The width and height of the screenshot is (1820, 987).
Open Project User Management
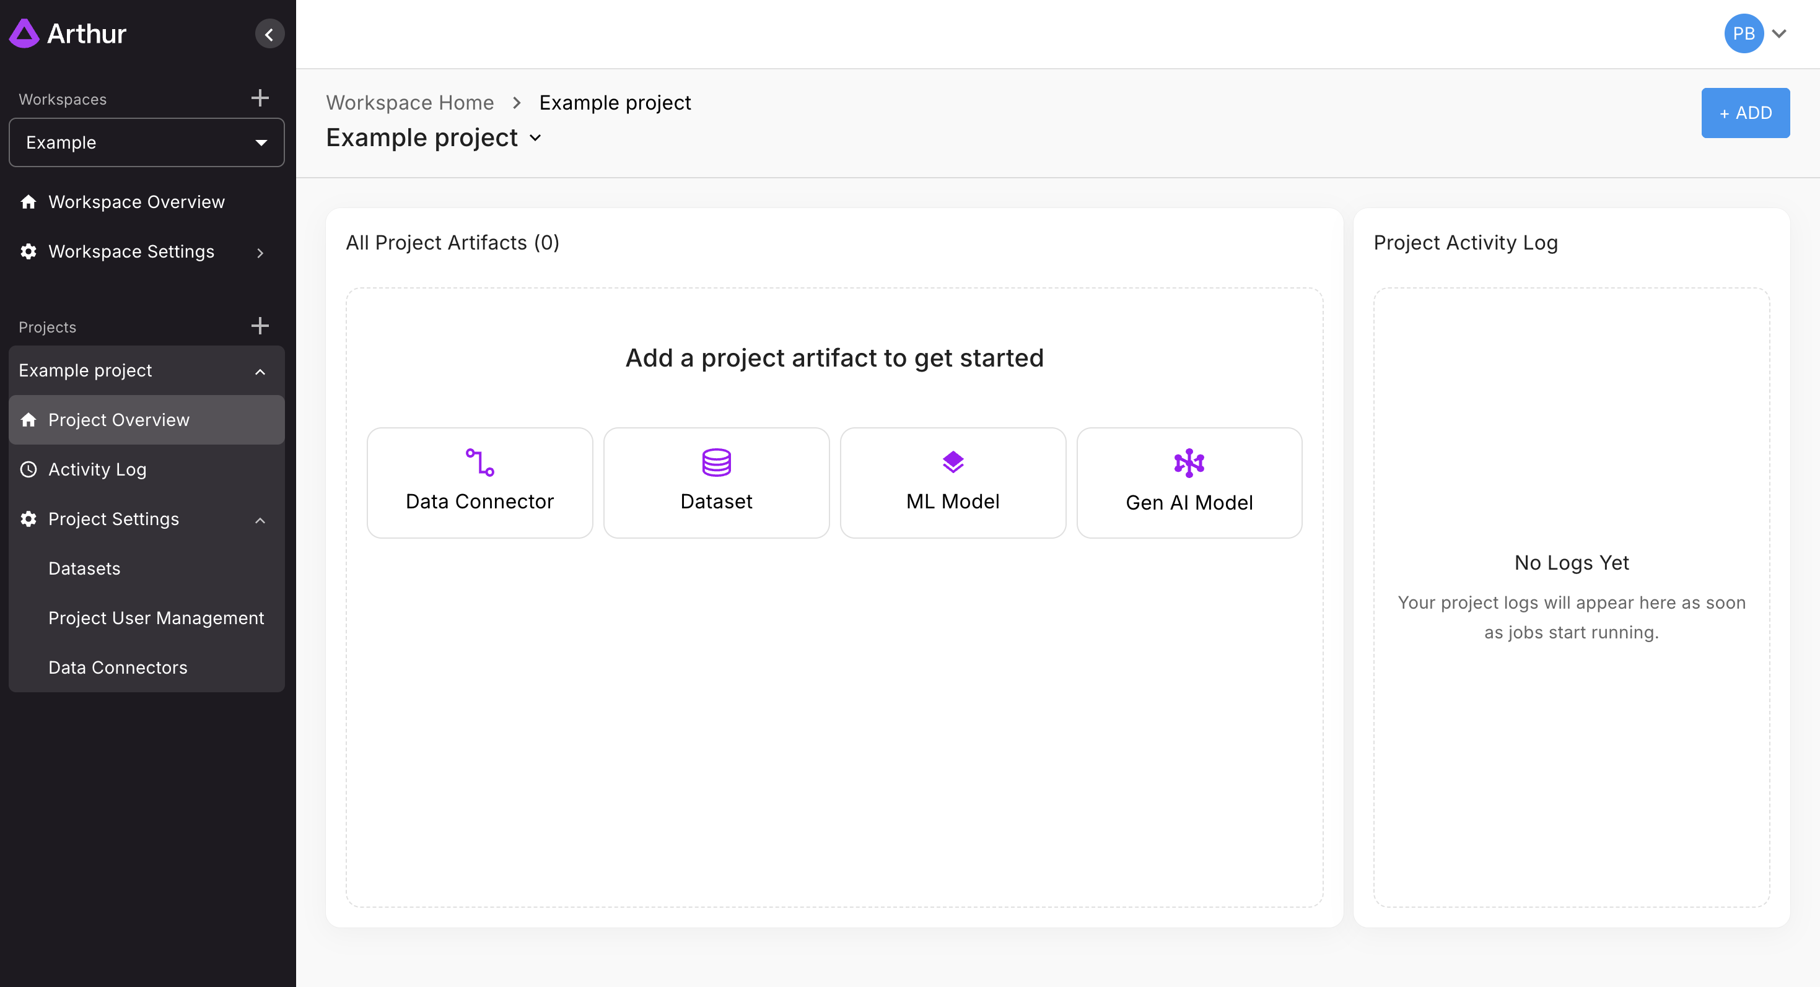(x=156, y=618)
